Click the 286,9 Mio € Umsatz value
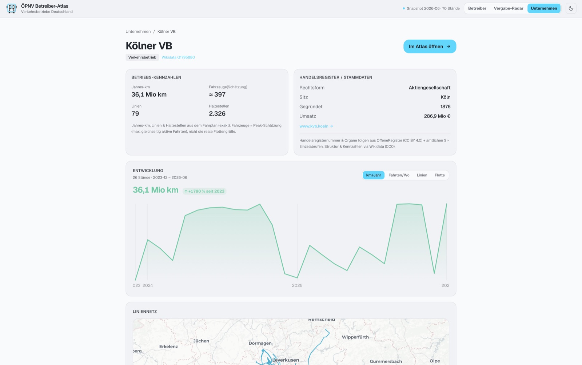Image resolution: width=582 pixels, height=365 pixels. (x=437, y=116)
